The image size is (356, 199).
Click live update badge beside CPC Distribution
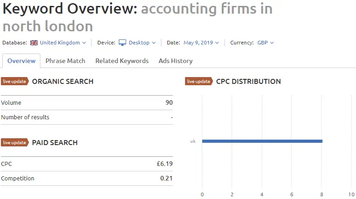199,81
